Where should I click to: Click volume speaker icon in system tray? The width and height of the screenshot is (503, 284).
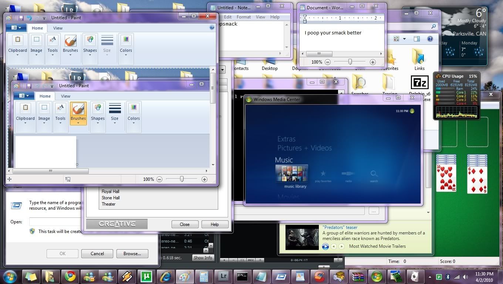click(466, 277)
